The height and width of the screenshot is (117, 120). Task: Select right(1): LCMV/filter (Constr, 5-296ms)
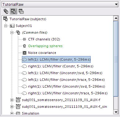pos(61,66)
